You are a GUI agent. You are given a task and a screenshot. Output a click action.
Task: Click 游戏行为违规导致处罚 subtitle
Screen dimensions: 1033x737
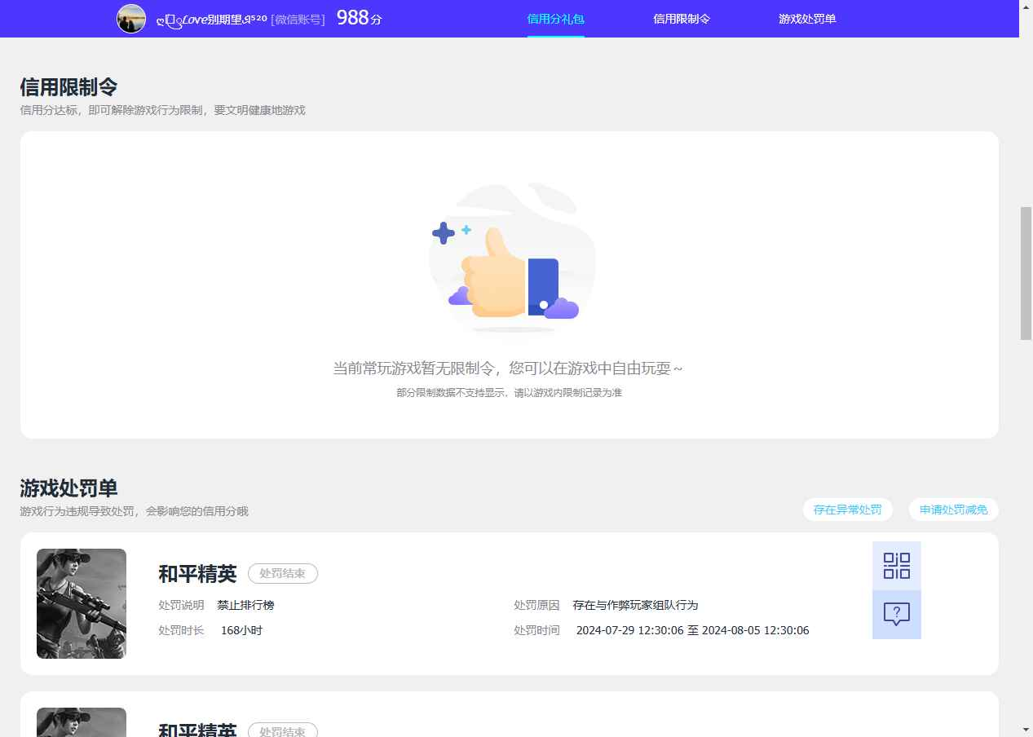coord(134,511)
